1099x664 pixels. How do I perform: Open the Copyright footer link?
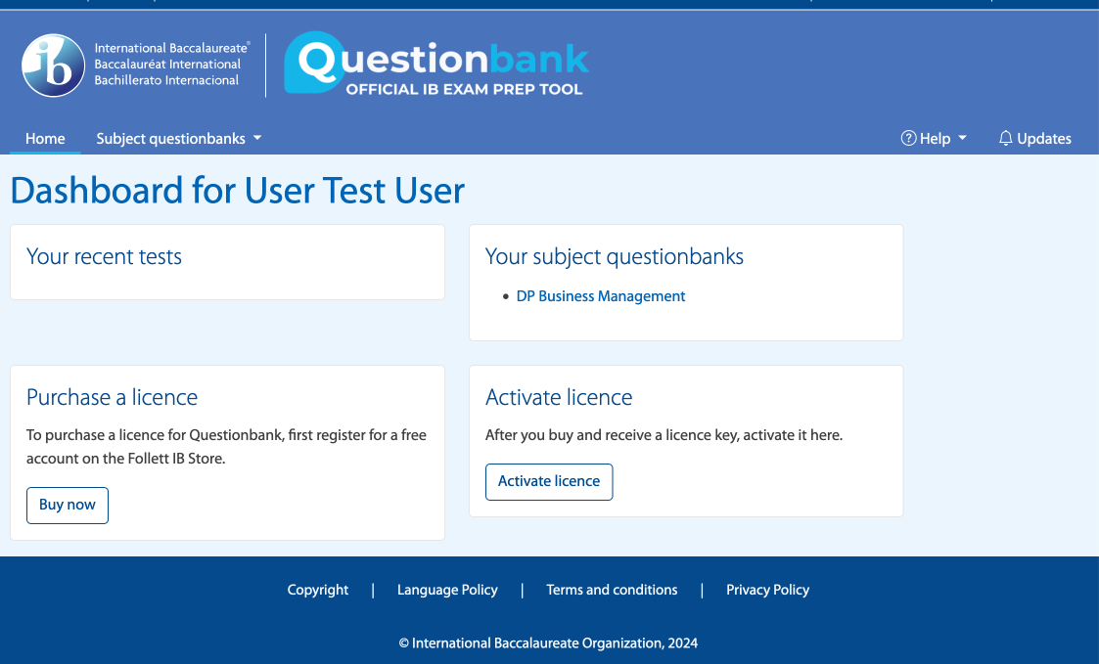(x=318, y=590)
